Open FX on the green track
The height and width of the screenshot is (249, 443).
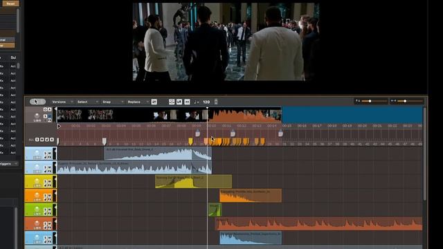[x=49, y=214]
